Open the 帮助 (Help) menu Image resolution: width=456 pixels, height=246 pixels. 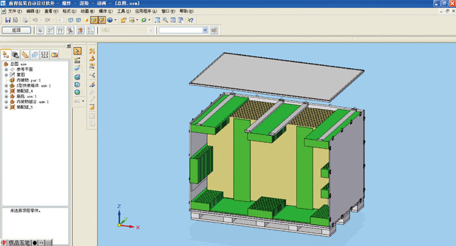point(186,11)
